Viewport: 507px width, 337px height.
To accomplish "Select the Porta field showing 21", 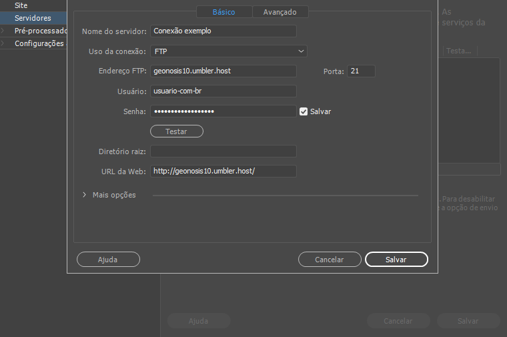I will point(361,71).
